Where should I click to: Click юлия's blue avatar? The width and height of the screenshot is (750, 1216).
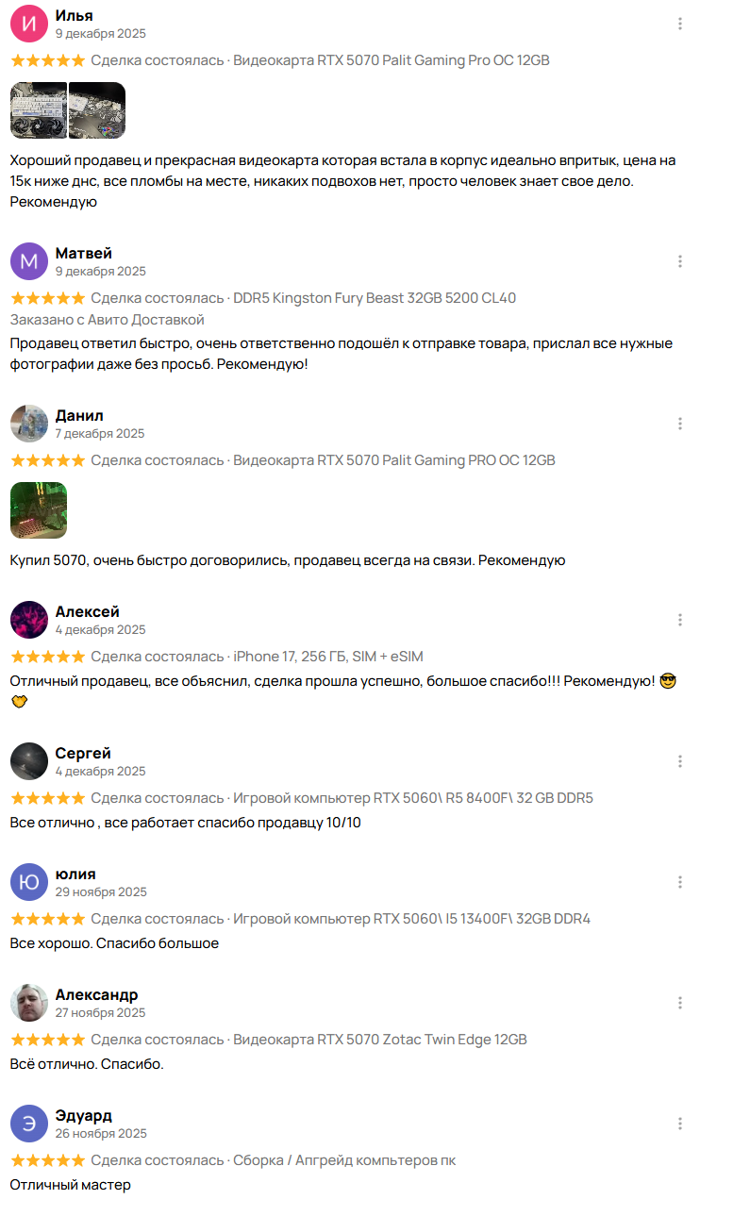(x=29, y=882)
